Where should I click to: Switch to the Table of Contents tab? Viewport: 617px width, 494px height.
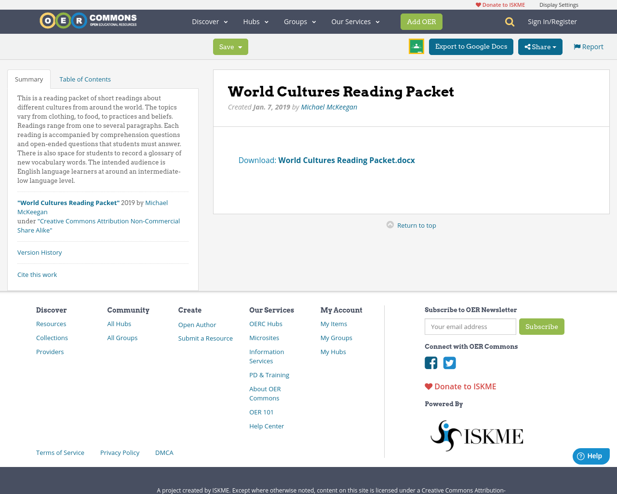pos(84,78)
